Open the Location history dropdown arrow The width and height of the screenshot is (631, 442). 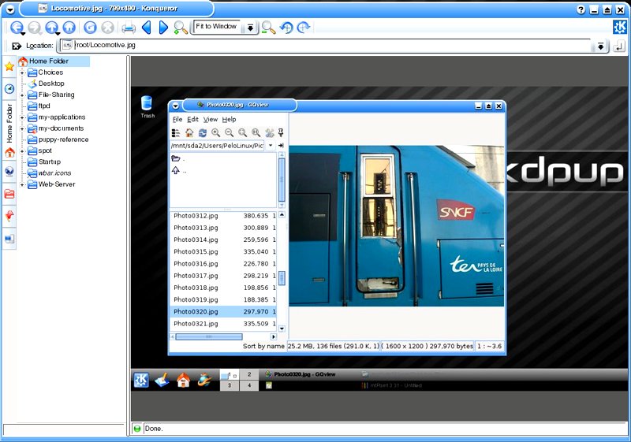coord(600,46)
